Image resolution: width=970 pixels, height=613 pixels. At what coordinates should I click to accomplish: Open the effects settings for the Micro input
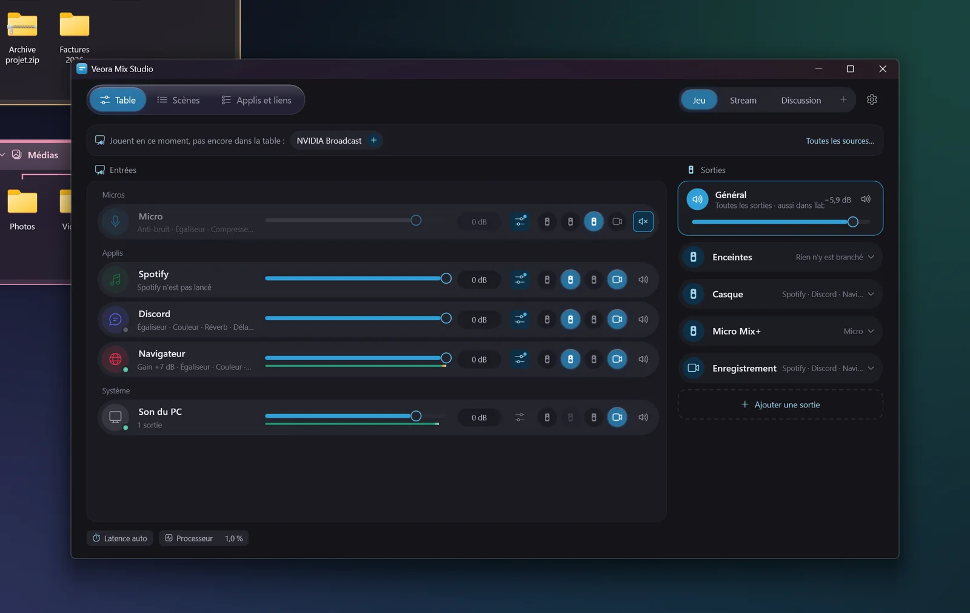pos(520,221)
